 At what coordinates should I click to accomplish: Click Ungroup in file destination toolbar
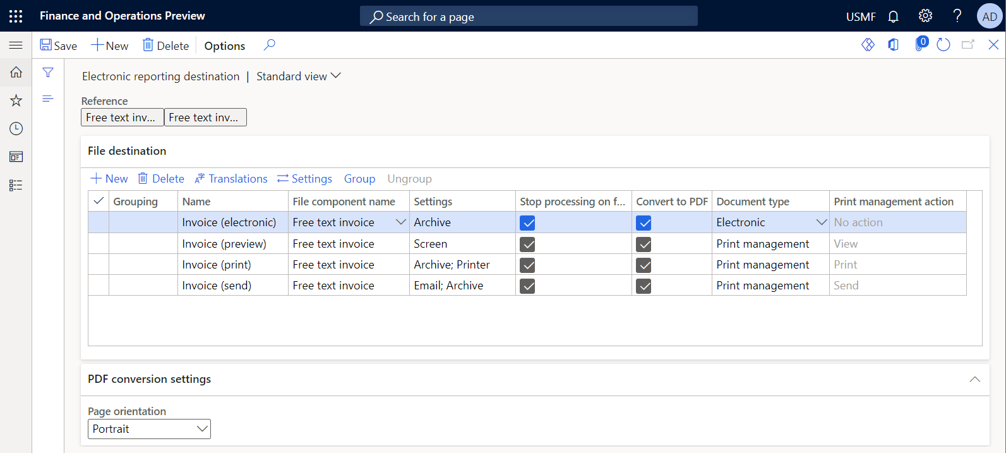(x=410, y=179)
